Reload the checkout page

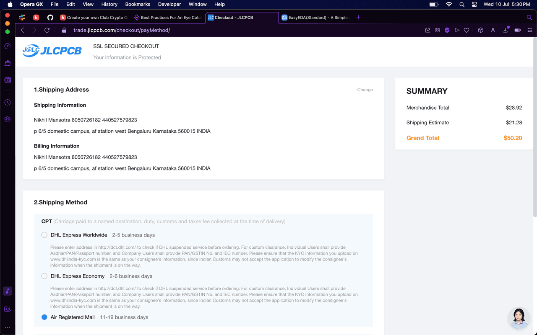tap(47, 30)
